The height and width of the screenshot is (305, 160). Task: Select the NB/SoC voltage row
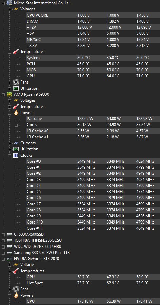(93, 40)
